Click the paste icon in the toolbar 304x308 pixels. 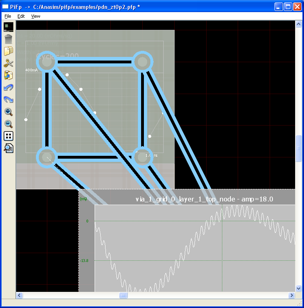(x=8, y=75)
